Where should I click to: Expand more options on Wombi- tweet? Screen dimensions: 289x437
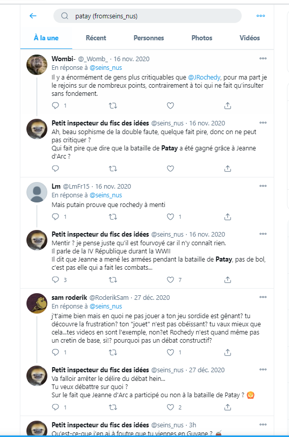[x=263, y=59]
